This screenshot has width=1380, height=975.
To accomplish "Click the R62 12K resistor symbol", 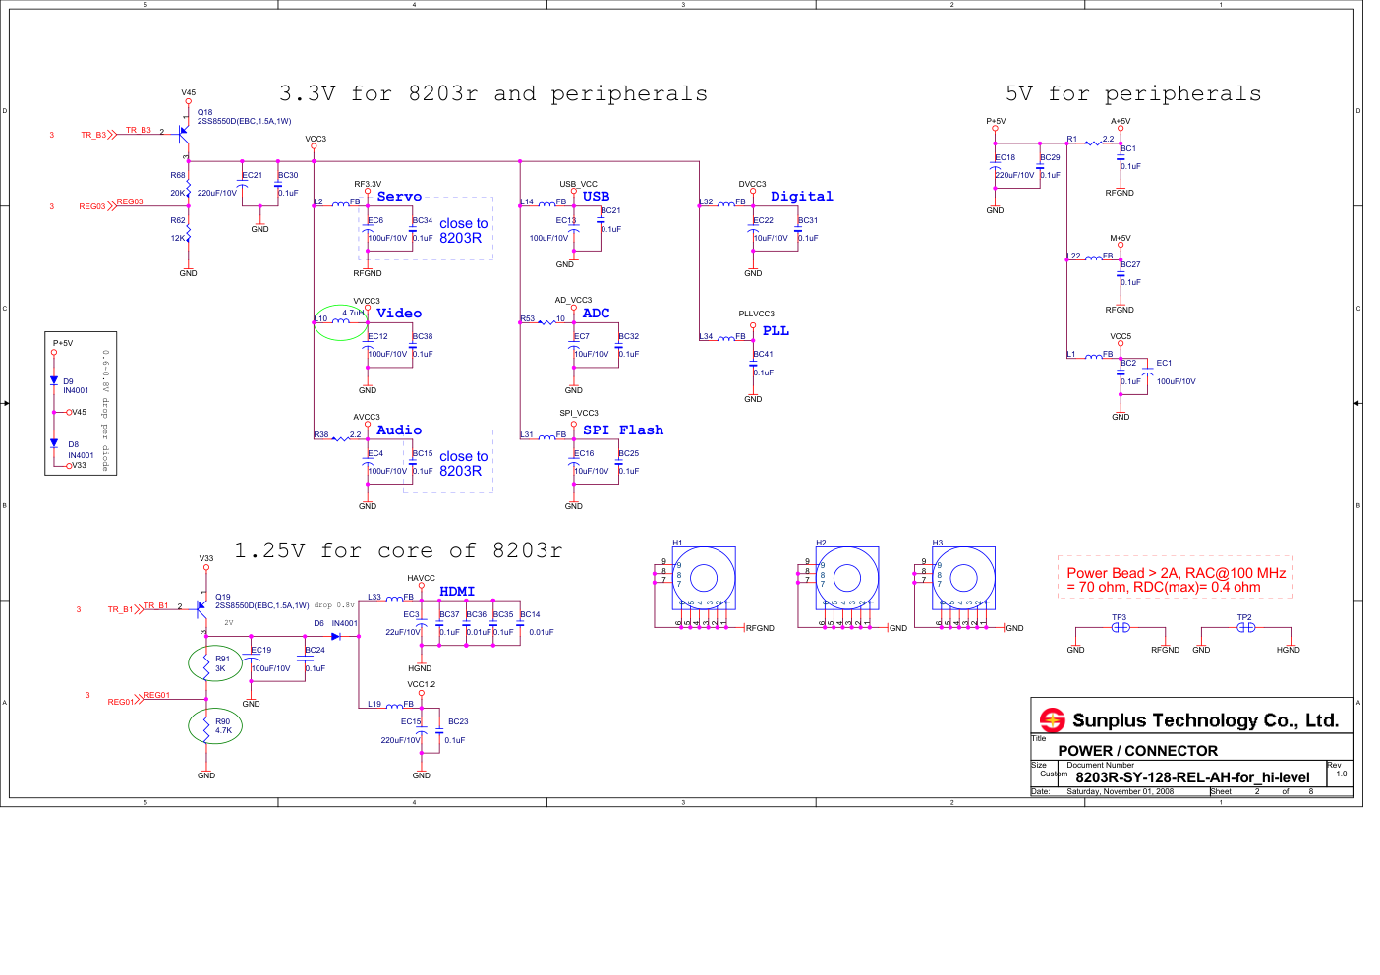I will [x=188, y=234].
